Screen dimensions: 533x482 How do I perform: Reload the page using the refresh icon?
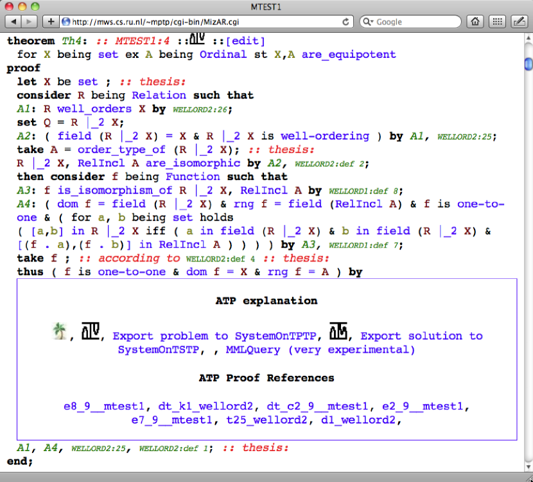345,22
